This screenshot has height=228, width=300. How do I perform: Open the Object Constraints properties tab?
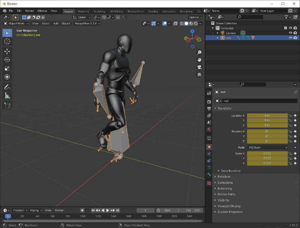(x=209, y=160)
